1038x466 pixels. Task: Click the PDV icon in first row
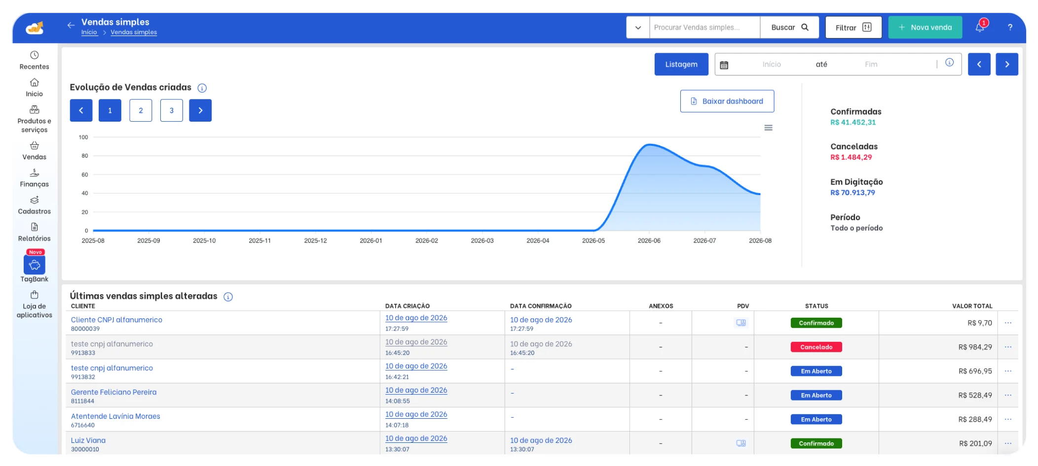(x=741, y=323)
